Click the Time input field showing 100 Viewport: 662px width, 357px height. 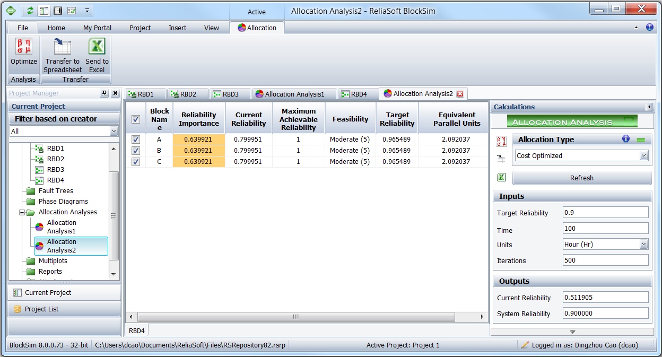coord(606,228)
